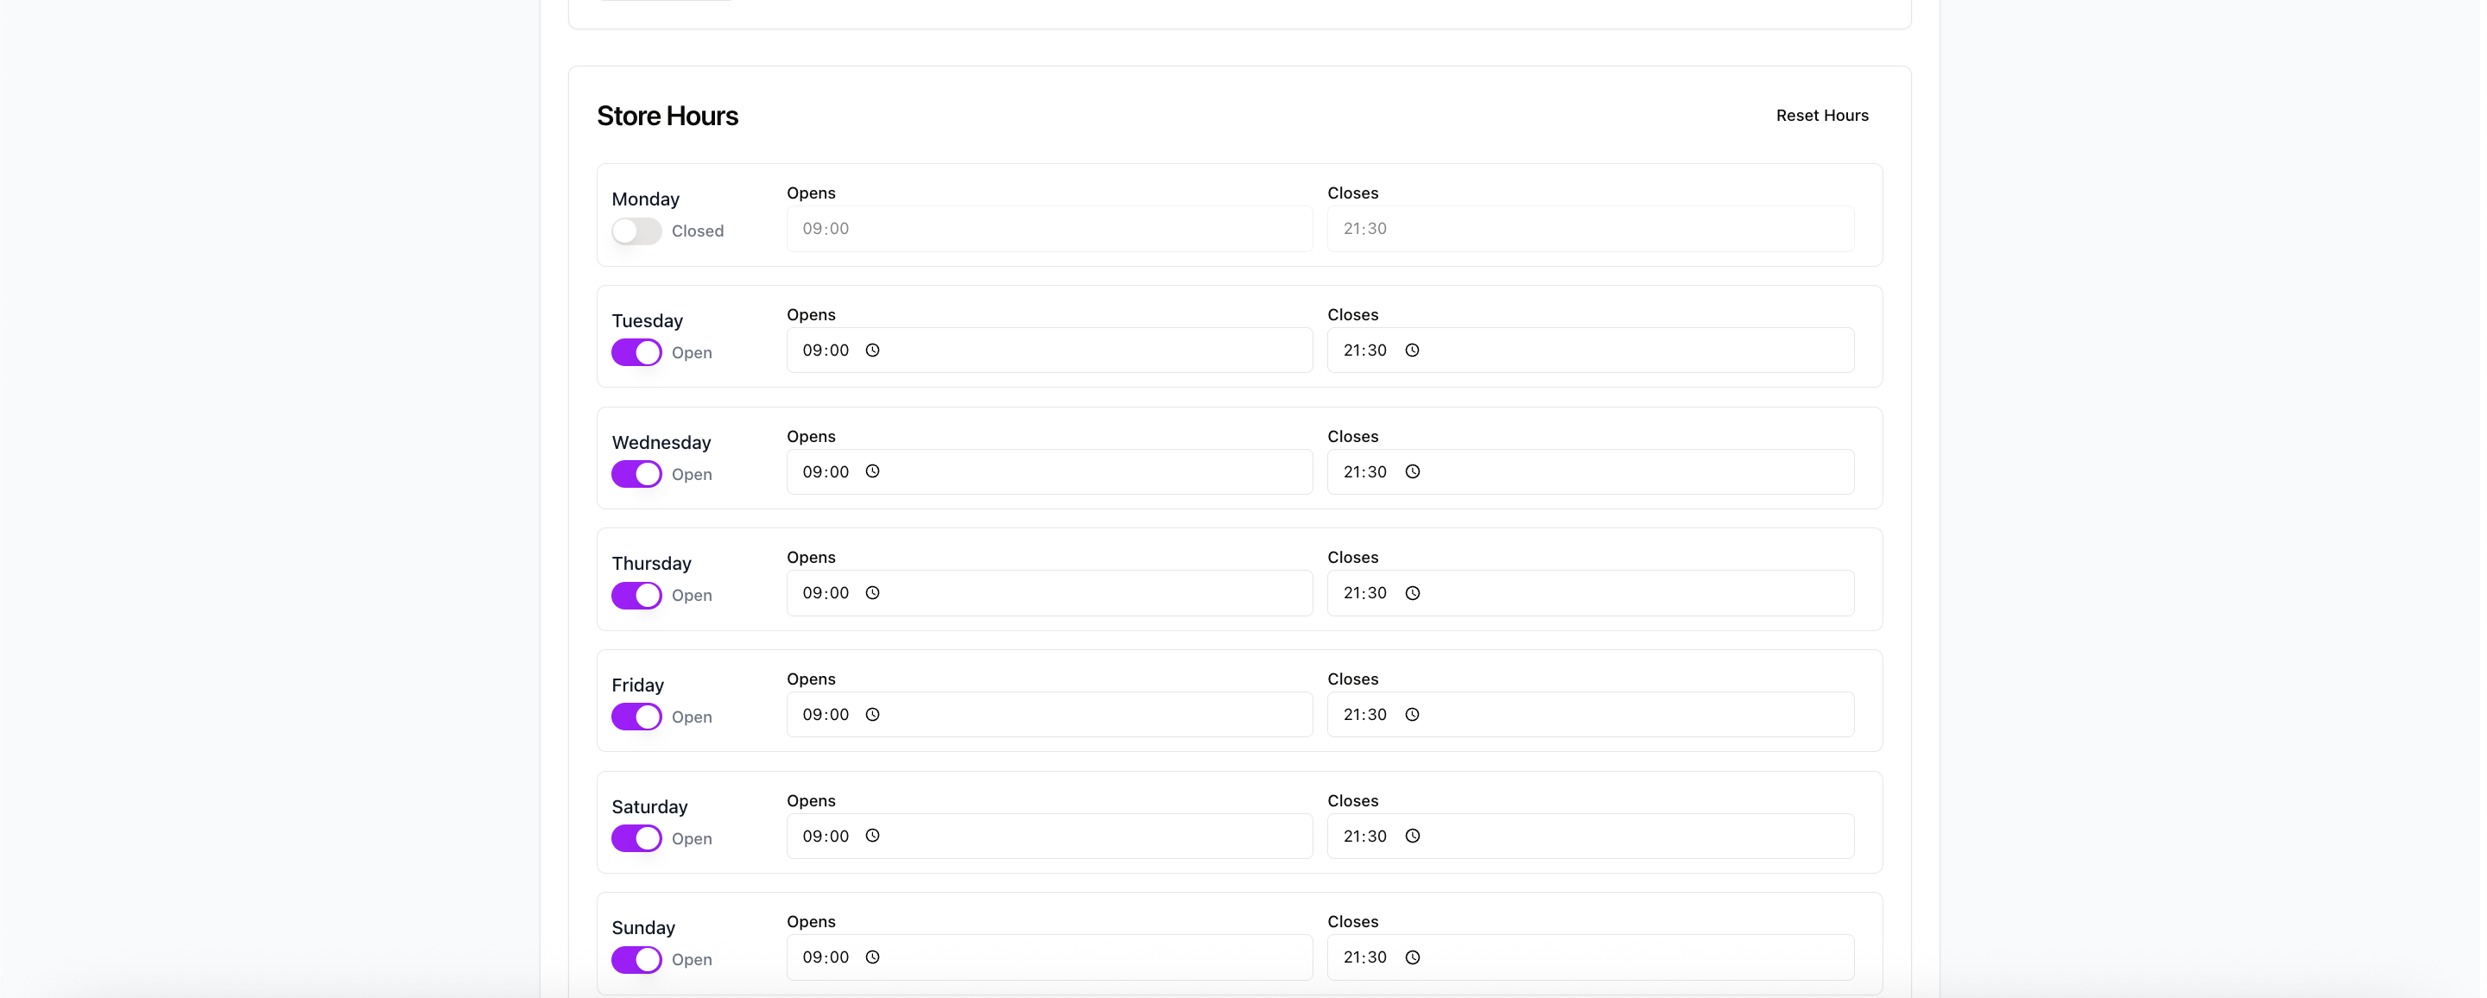Viewport: 2487px width, 998px height.
Task: Open time picker for Friday Opens
Action: [872, 715]
